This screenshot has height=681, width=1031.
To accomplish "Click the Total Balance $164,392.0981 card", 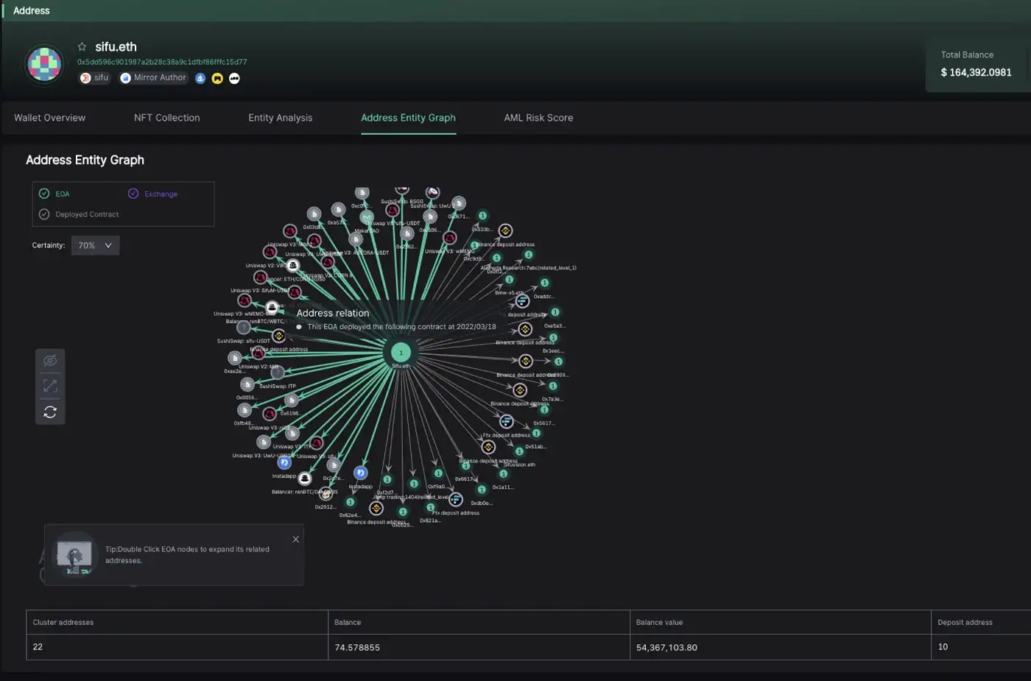I will pyautogui.click(x=977, y=65).
